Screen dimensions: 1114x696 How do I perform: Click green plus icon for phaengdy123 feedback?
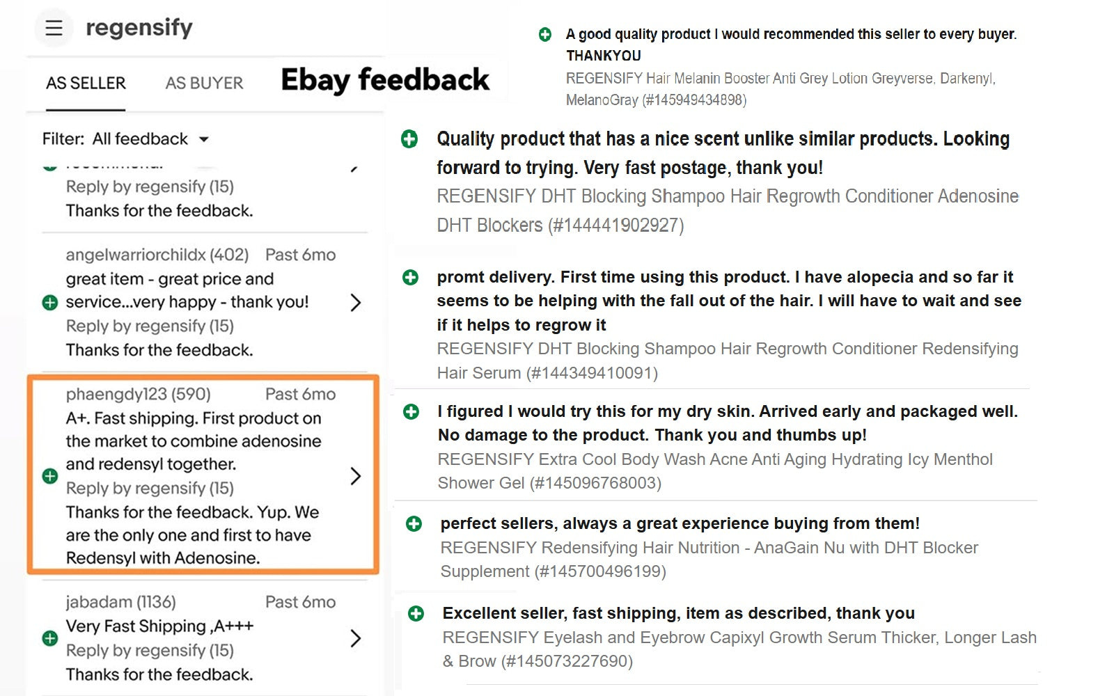(x=50, y=476)
